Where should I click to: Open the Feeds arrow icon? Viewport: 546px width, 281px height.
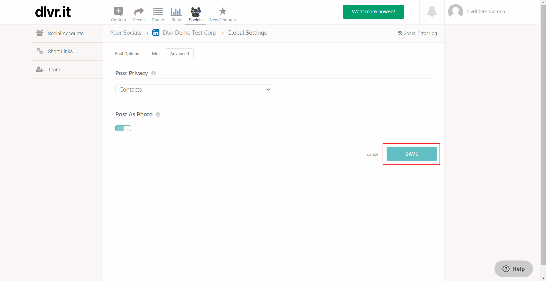139,12
